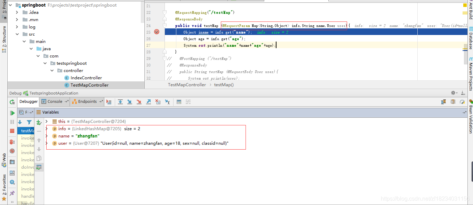Resume program with green play icon
Screen dimensions: 473x205
(12, 113)
